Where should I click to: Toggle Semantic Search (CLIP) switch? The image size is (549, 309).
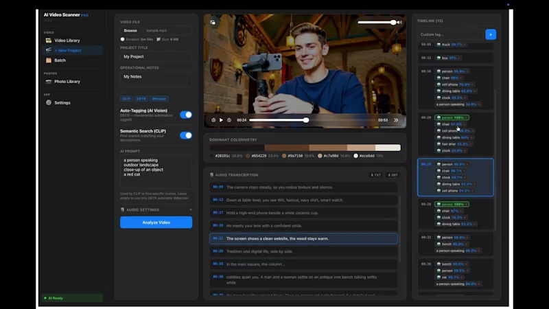point(186,135)
